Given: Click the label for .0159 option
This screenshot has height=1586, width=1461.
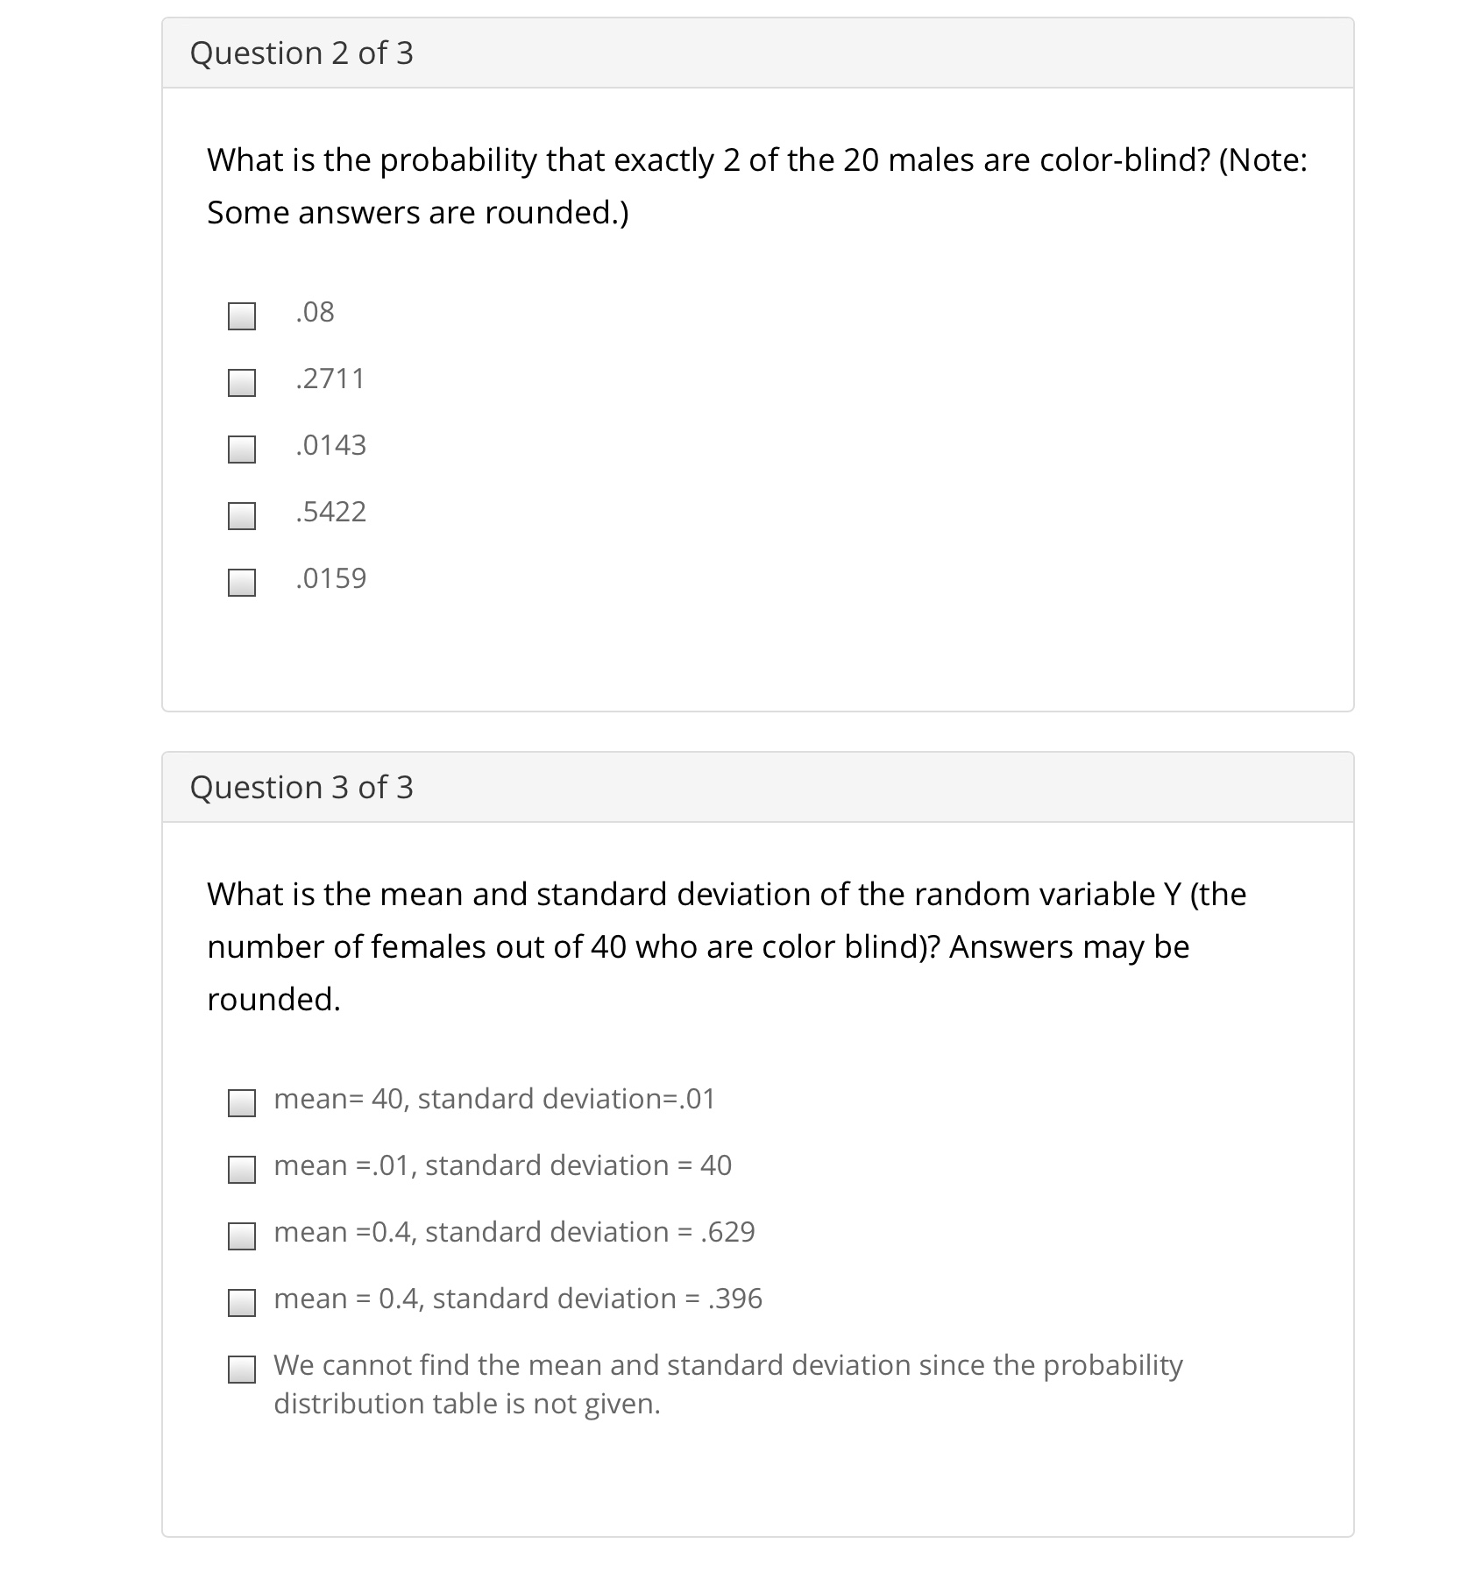Looking at the screenshot, I should point(329,578).
